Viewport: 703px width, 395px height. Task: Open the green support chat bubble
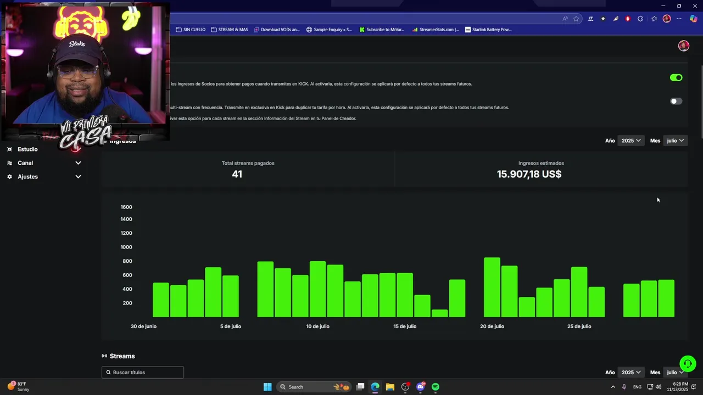tap(688, 364)
